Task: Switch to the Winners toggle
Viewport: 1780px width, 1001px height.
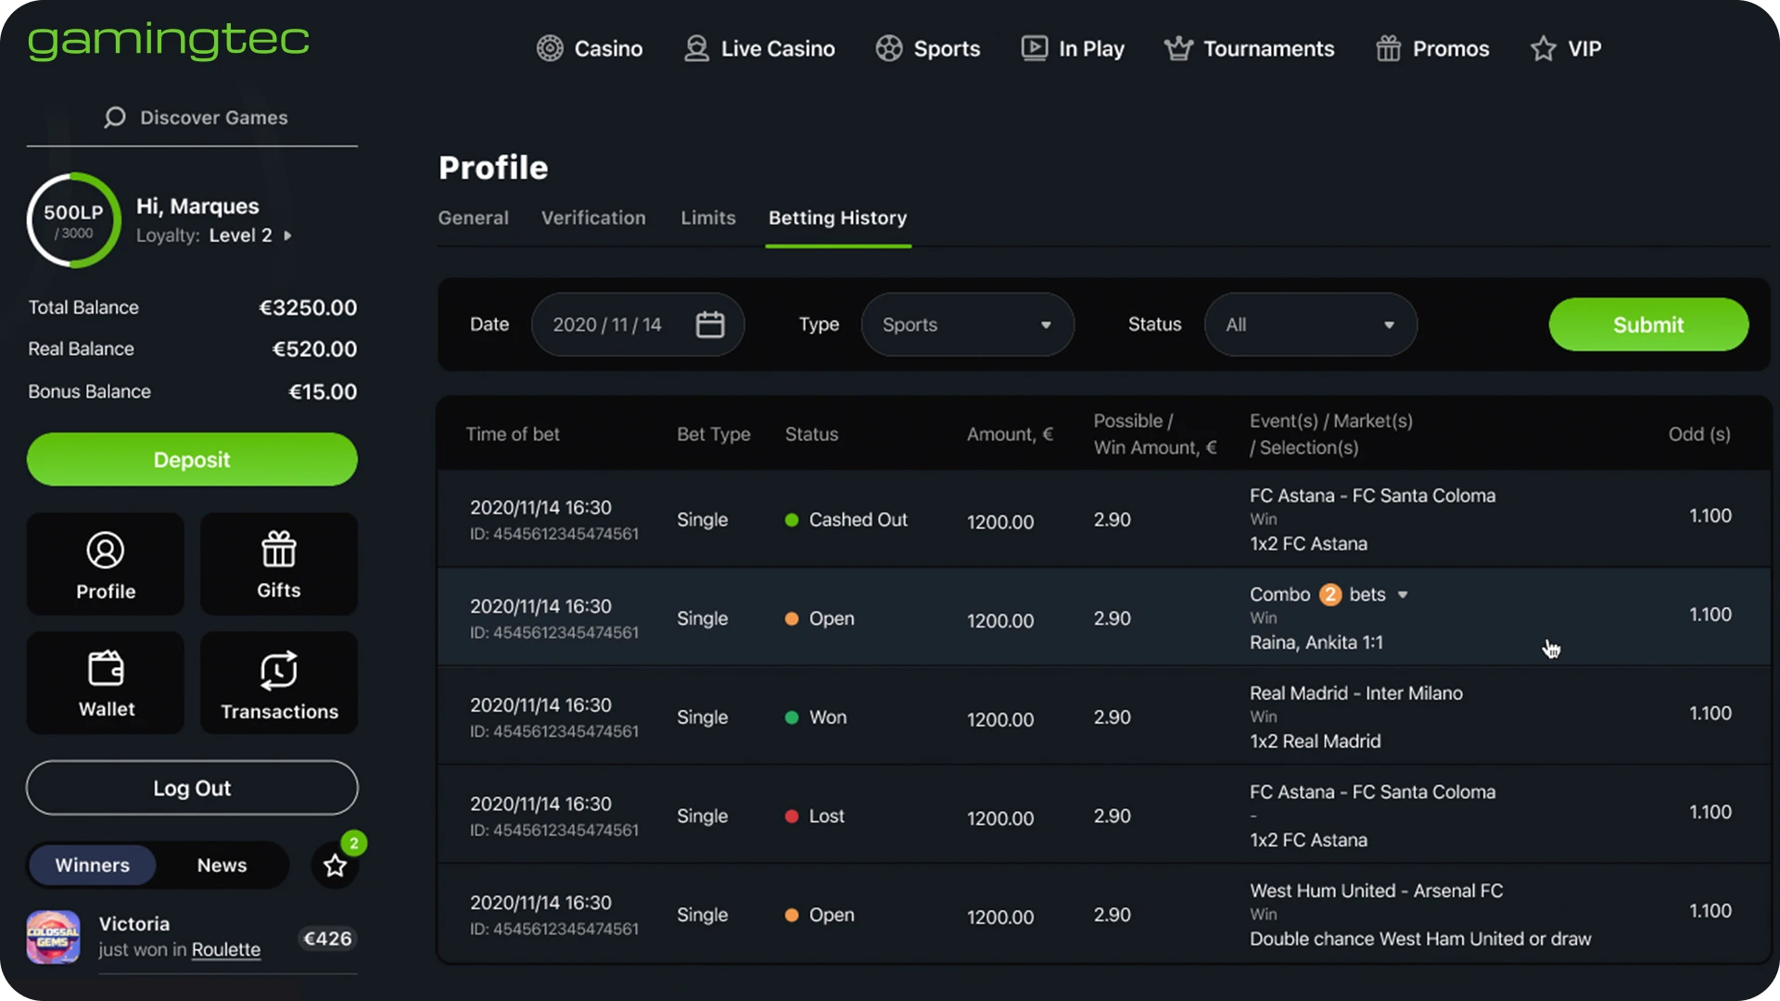Action: pyautogui.click(x=93, y=865)
